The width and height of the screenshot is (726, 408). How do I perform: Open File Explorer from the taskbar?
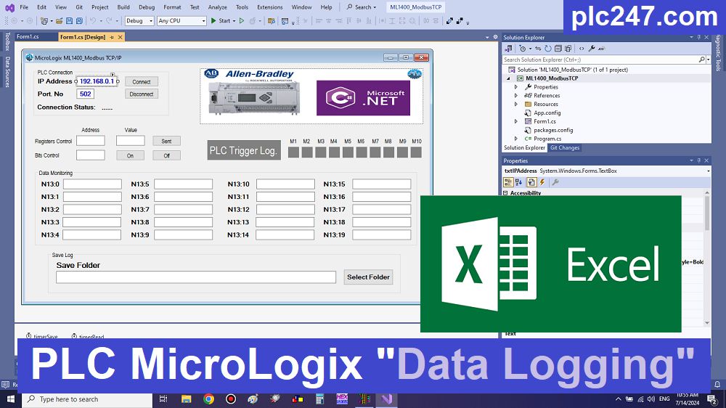click(x=186, y=399)
